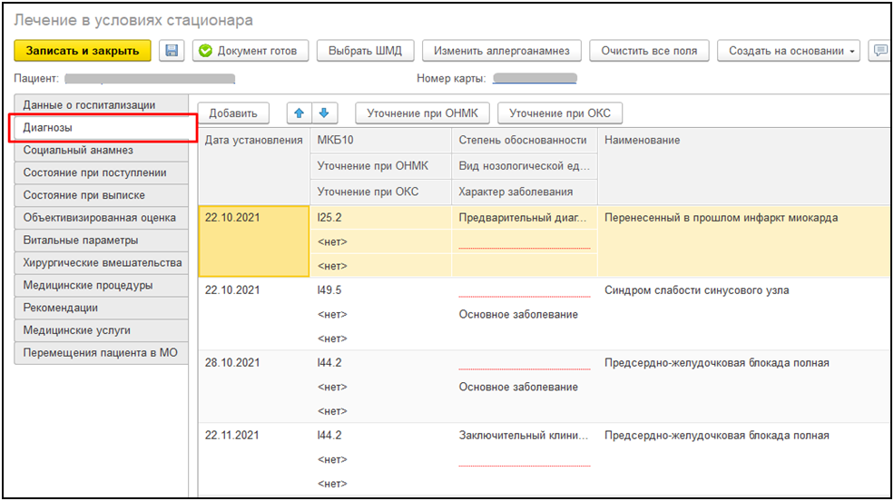The height and width of the screenshot is (501, 894).
Task: Click the floppy disk save icon
Action: (172, 51)
